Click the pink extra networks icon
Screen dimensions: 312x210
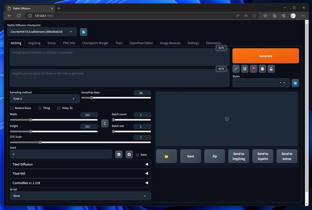(254, 69)
